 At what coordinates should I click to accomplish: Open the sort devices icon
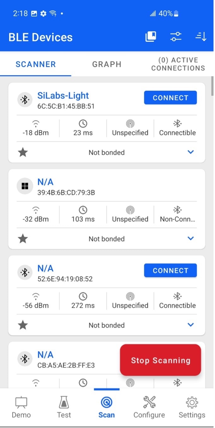click(x=200, y=37)
